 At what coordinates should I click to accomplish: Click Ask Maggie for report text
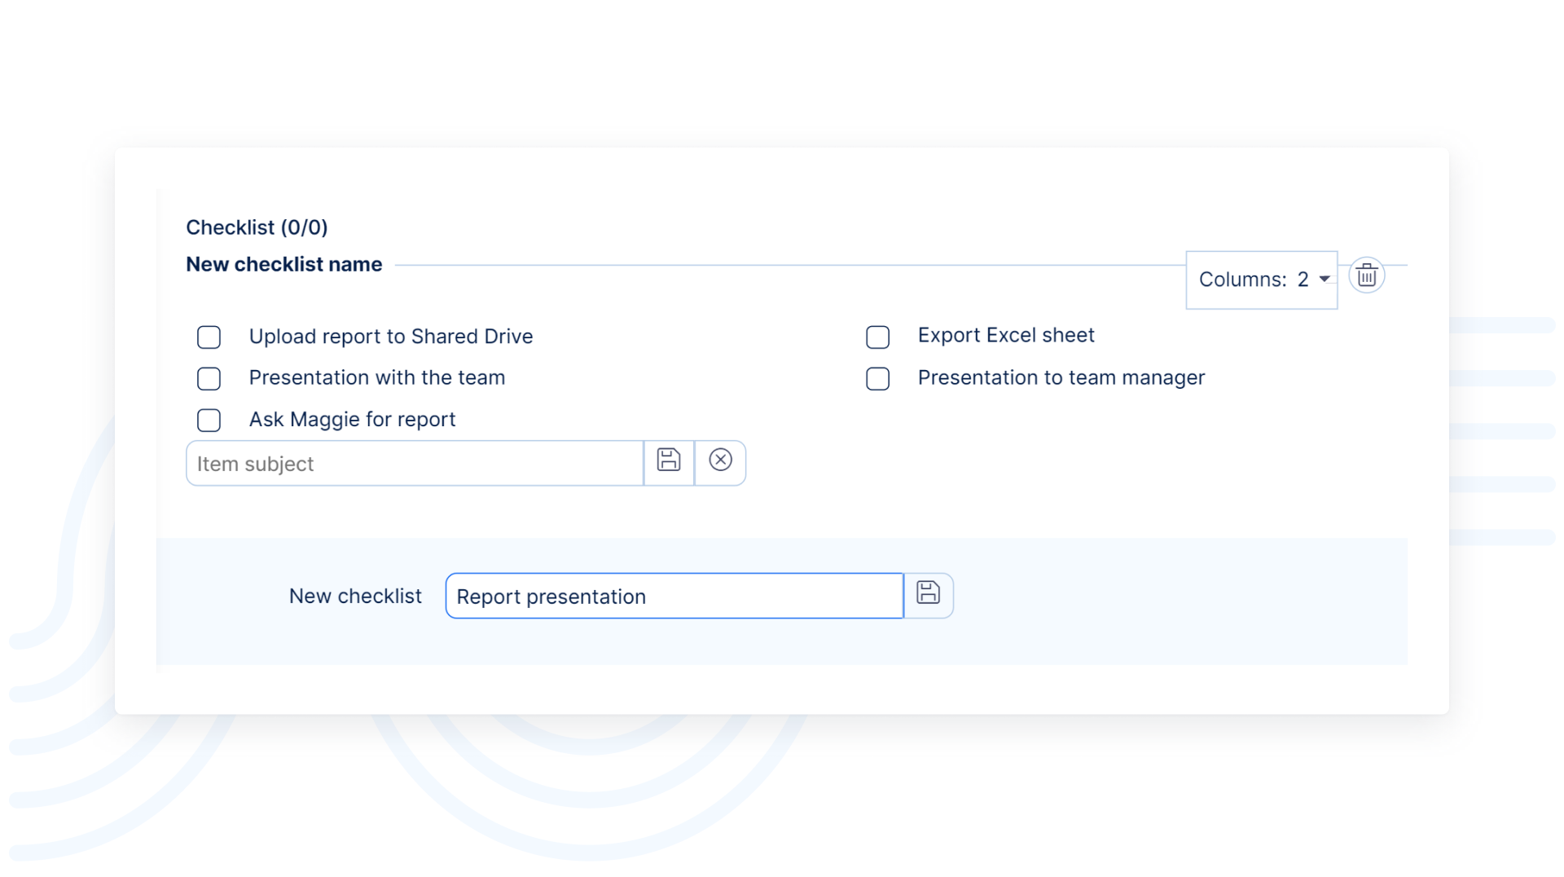[x=352, y=420]
